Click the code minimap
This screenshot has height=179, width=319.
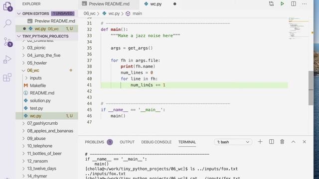299,28
